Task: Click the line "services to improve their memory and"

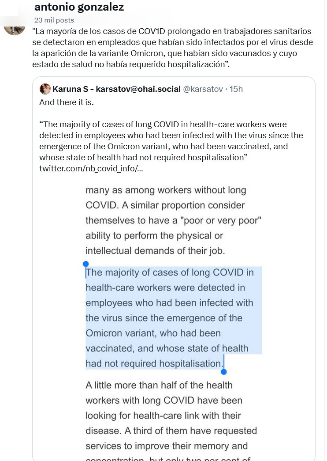Action: (167, 446)
